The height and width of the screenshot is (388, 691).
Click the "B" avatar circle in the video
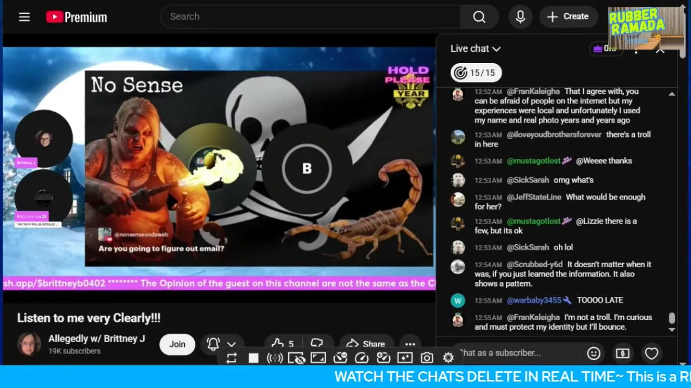click(x=307, y=168)
